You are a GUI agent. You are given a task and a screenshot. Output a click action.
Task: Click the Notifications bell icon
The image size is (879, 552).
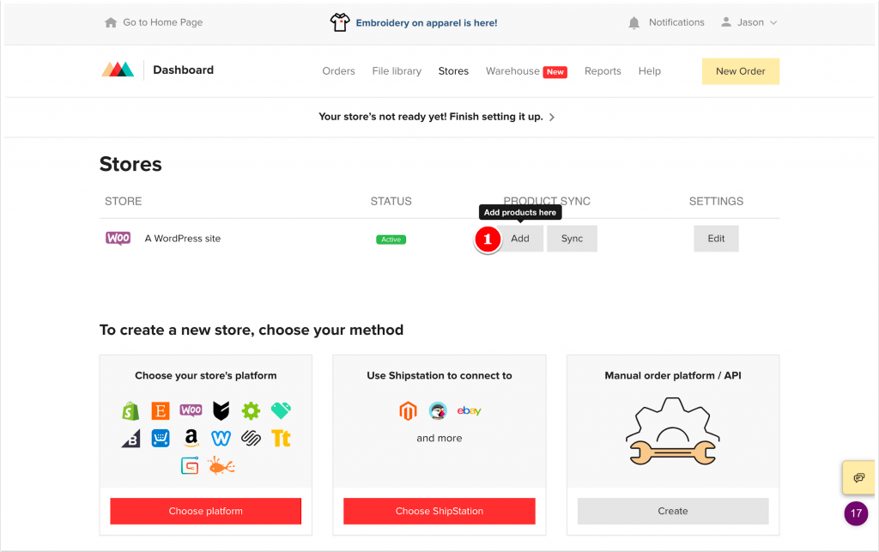pyautogui.click(x=633, y=22)
